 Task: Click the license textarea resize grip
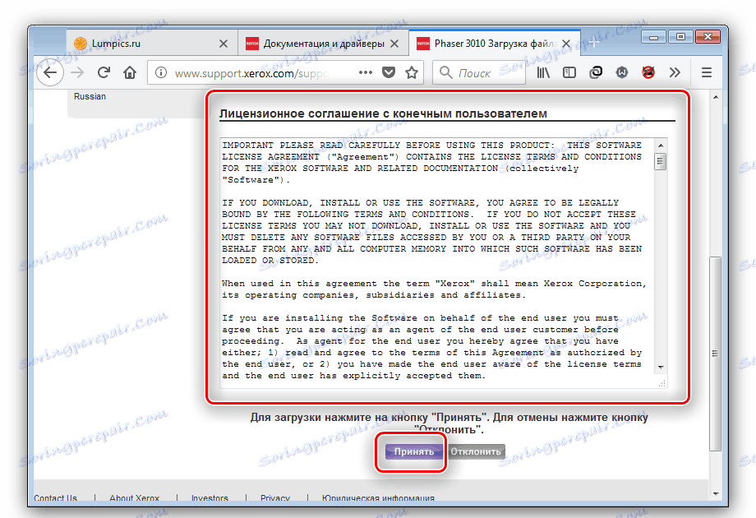(x=662, y=383)
